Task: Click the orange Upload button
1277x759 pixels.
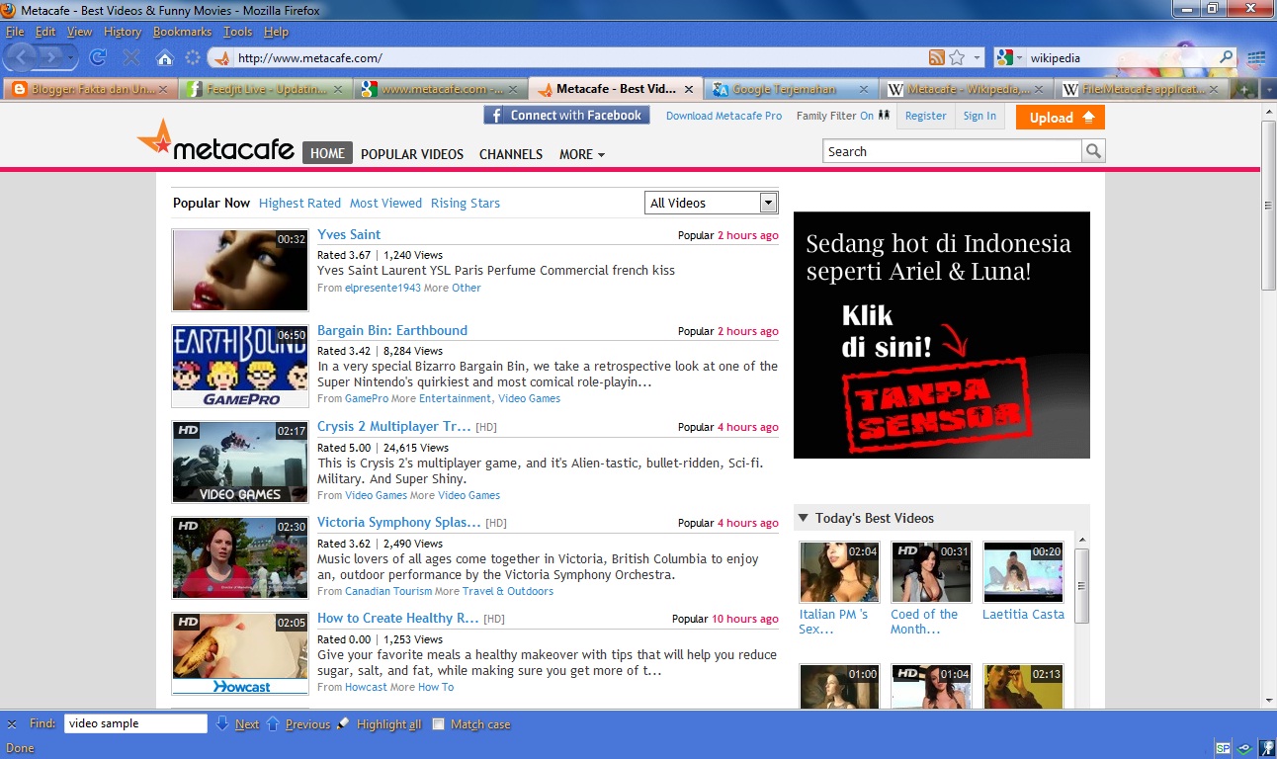Action: 1060,118
